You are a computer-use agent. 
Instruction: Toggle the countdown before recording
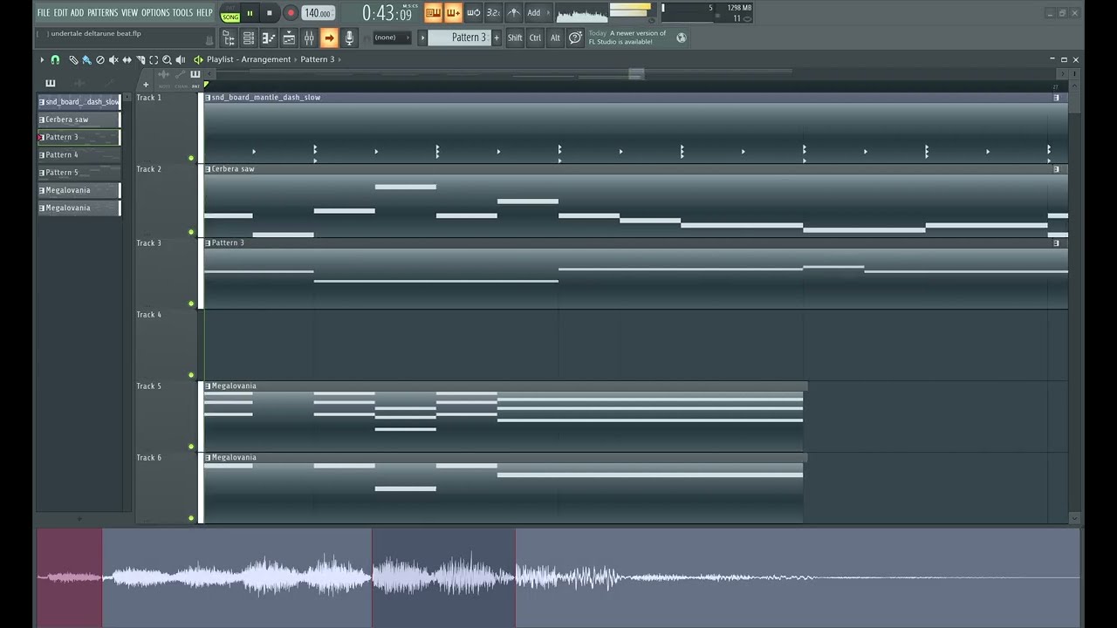click(493, 12)
